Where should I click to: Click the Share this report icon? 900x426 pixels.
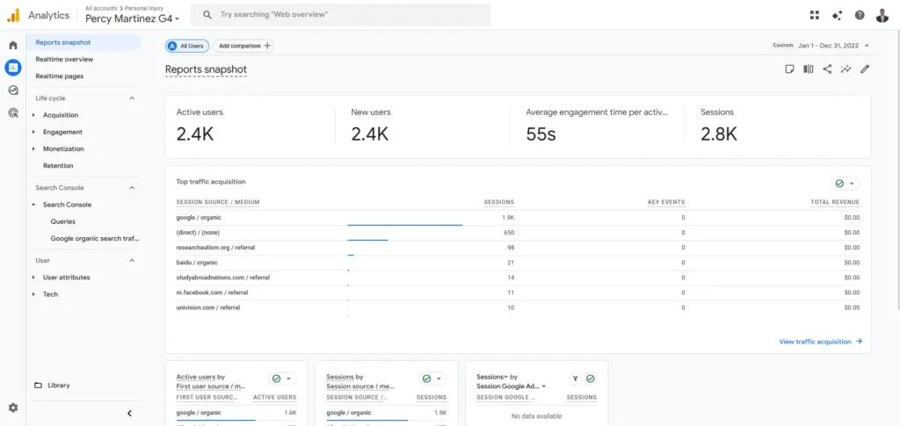point(827,69)
